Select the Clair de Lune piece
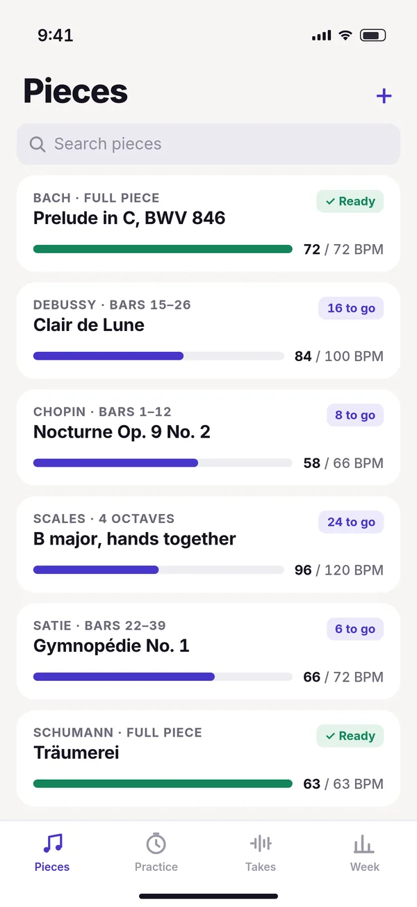This screenshot has height=907, width=417. [x=208, y=330]
